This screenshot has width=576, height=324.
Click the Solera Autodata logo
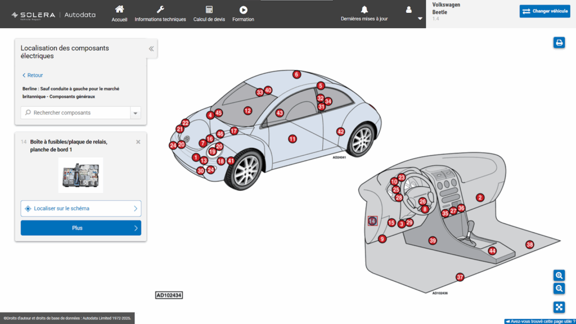point(53,15)
